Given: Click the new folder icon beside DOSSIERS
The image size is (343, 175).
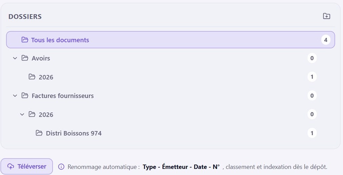Looking at the screenshot, I should pos(327,16).
